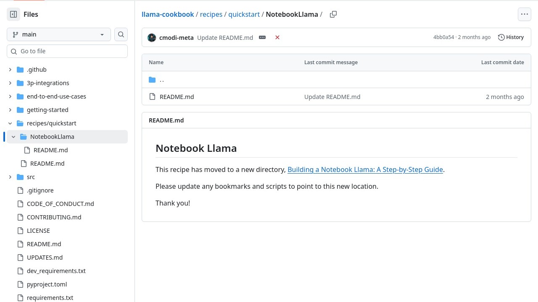This screenshot has height=302, width=538.
Task: Expand the 3p-integrations folder chevron
Action: tap(10, 83)
